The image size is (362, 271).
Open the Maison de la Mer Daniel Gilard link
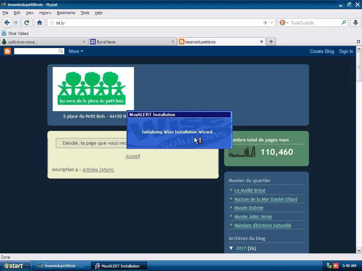click(266, 199)
